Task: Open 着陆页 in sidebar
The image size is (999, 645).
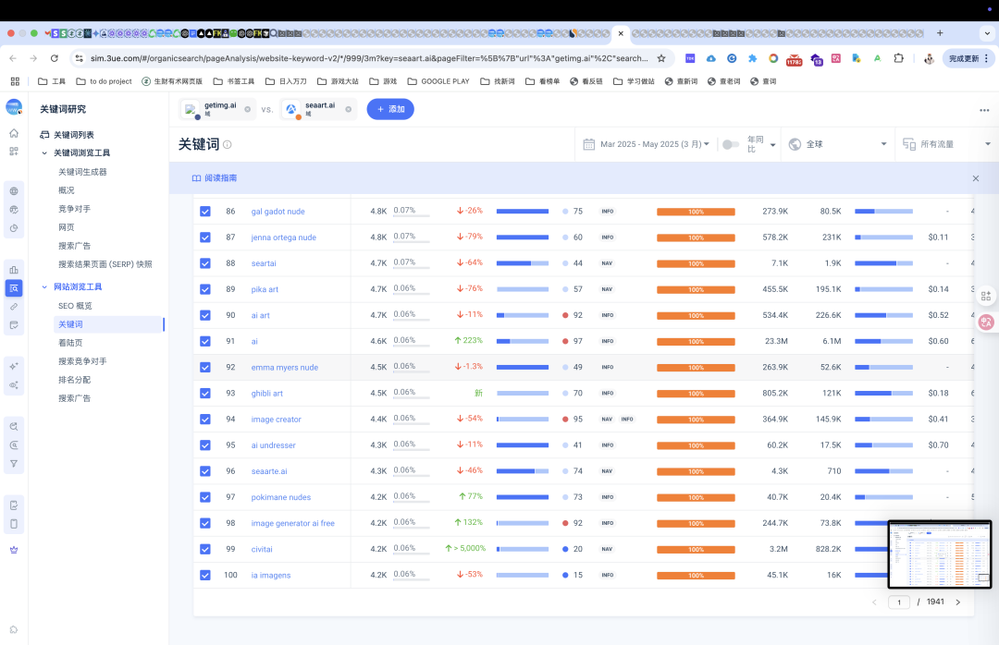Action: [70, 343]
